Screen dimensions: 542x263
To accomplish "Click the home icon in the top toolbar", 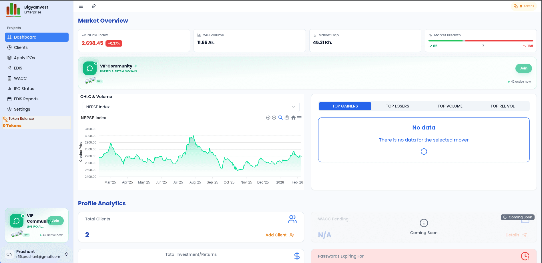I will point(94,6).
